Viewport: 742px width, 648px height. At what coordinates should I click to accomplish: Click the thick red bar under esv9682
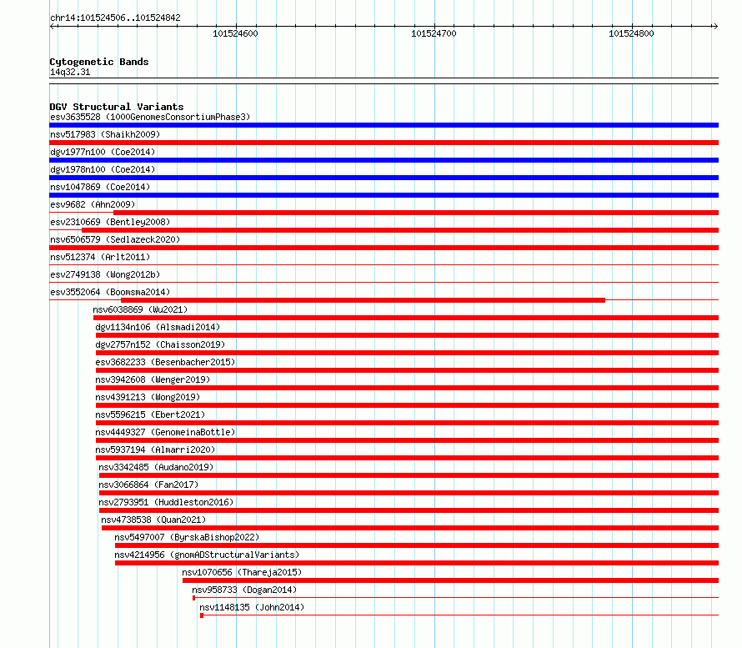click(416, 213)
